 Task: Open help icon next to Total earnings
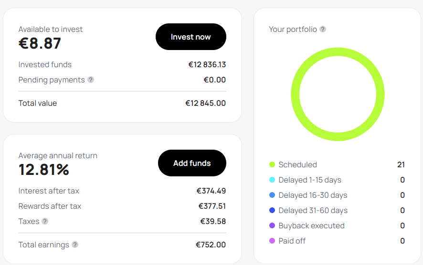(x=75, y=245)
